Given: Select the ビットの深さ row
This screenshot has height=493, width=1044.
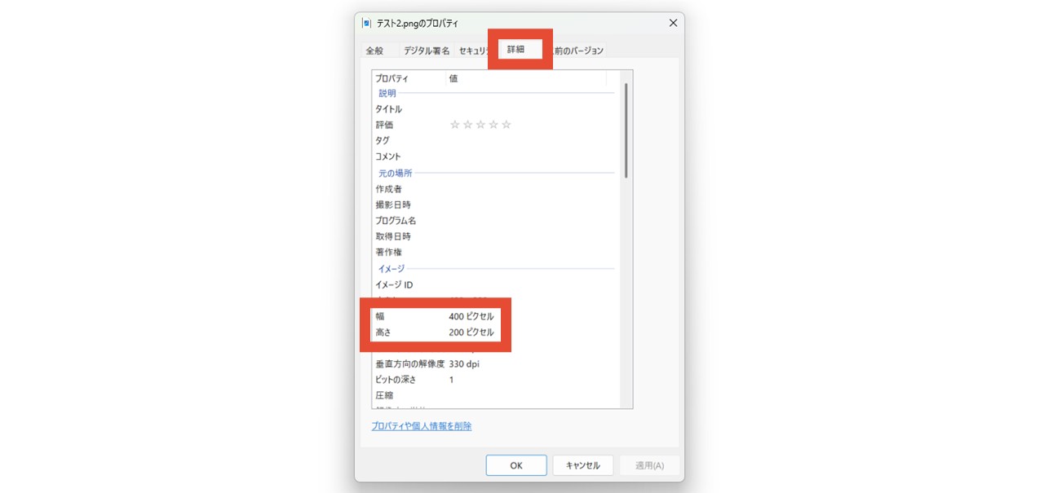Looking at the screenshot, I should [x=495, y=380].
